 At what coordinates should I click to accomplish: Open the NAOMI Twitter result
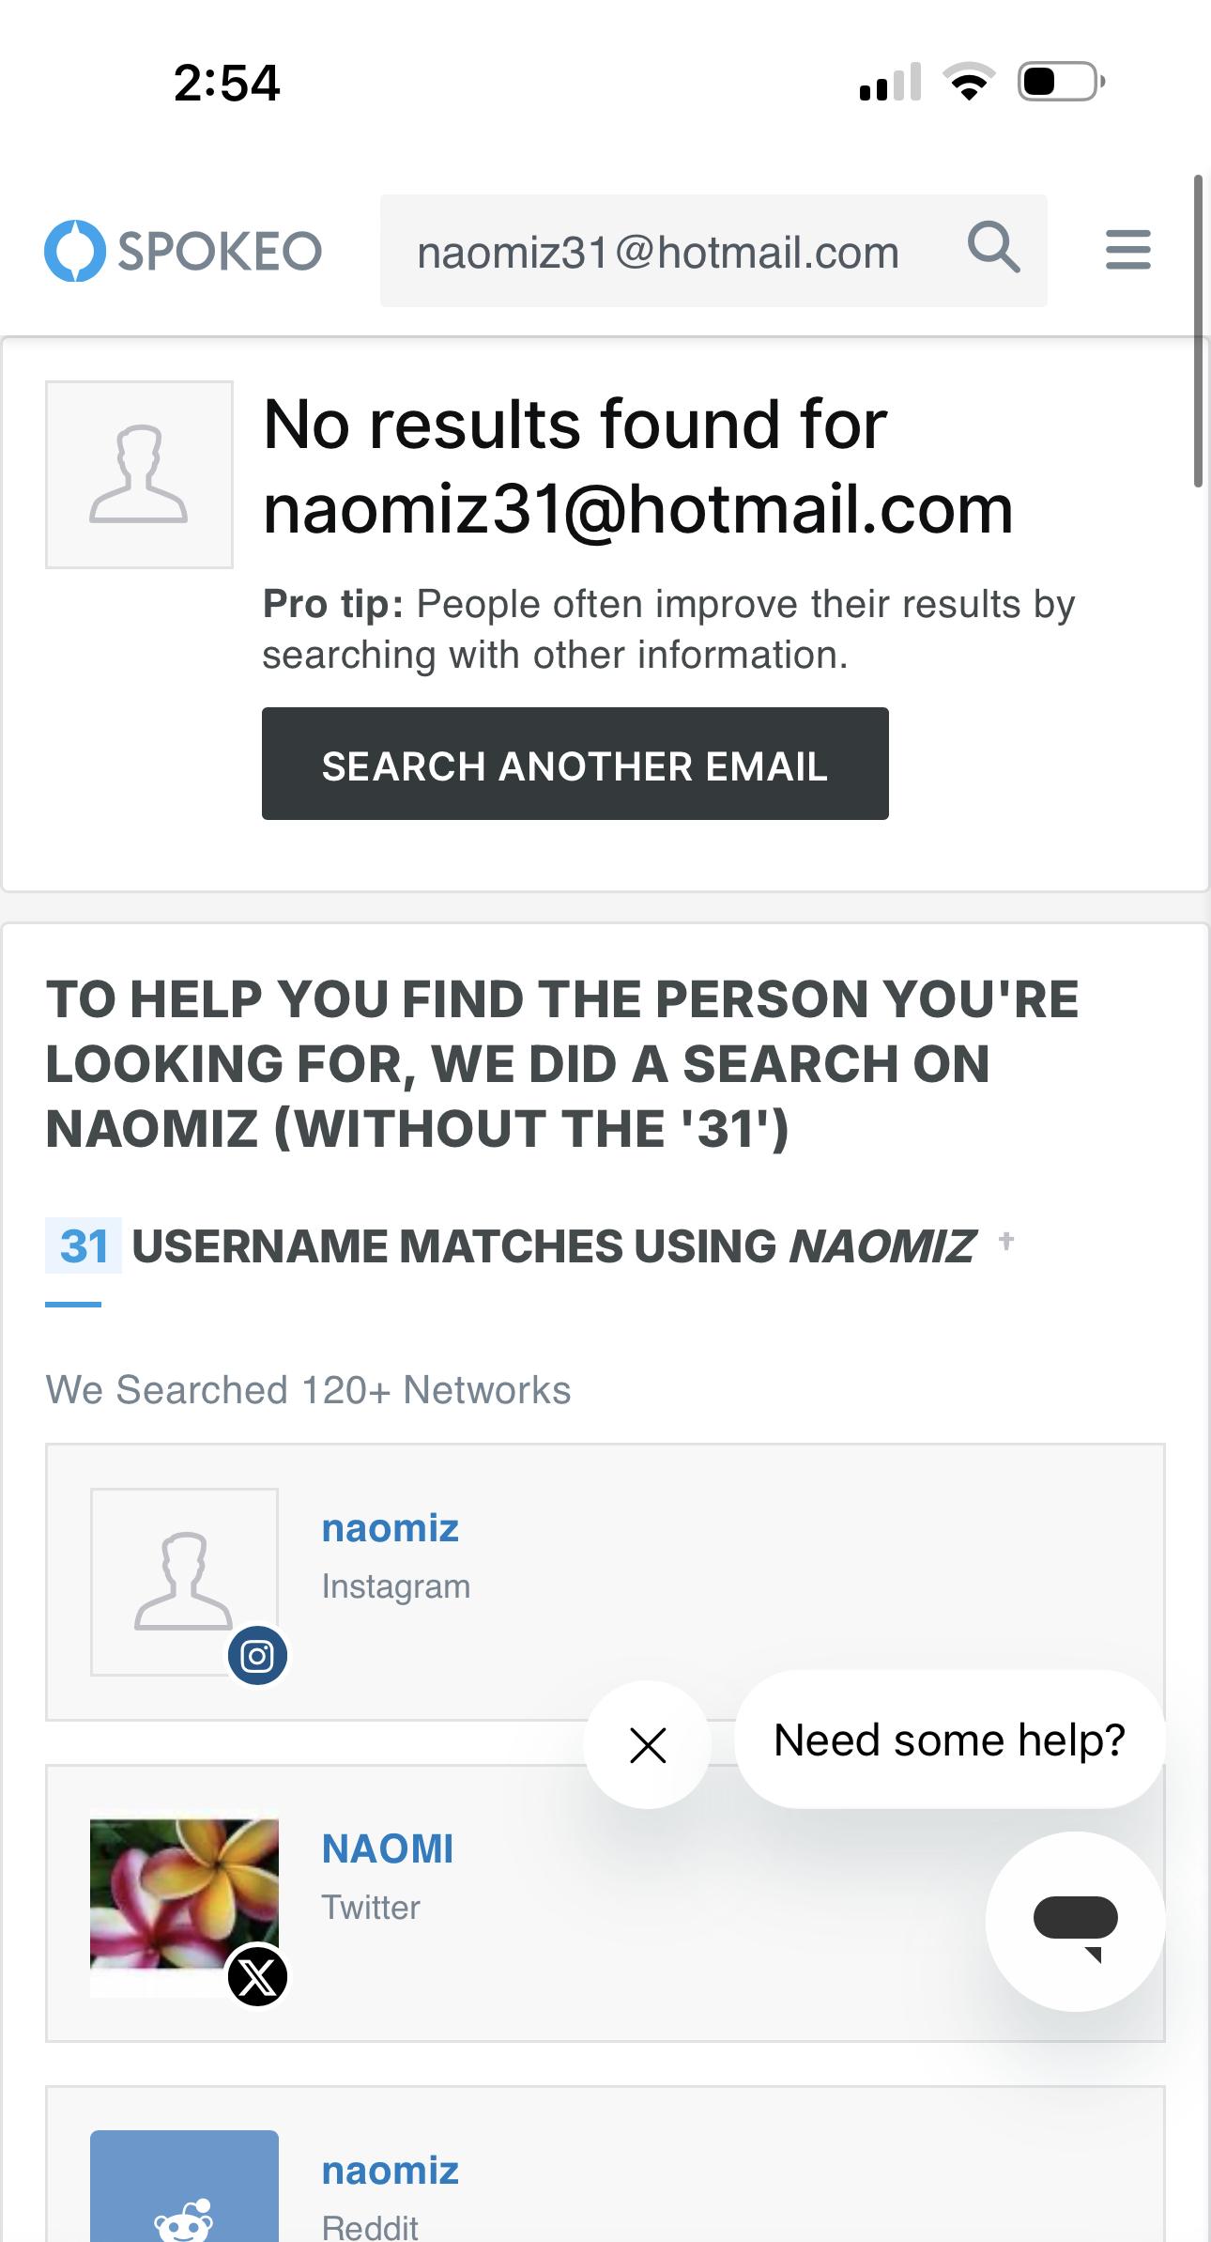pyautogui.click(x=387, y=1849)
